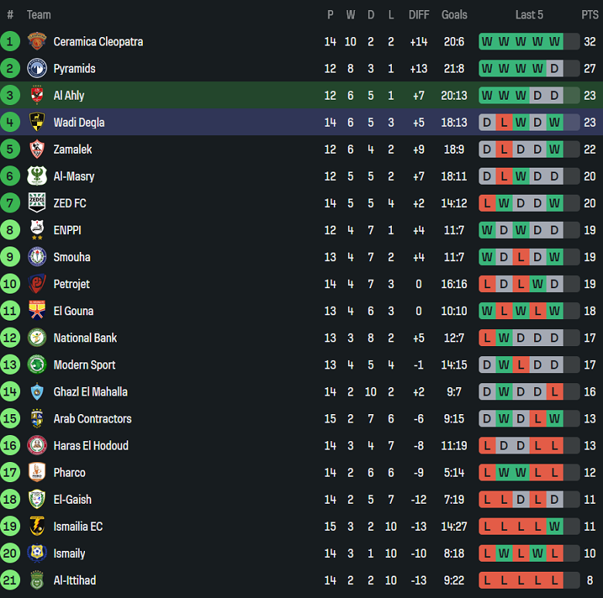Click the Last 5 column header
Image resolution: width=603 pixels, height=598 pixels.
[530, 15]
